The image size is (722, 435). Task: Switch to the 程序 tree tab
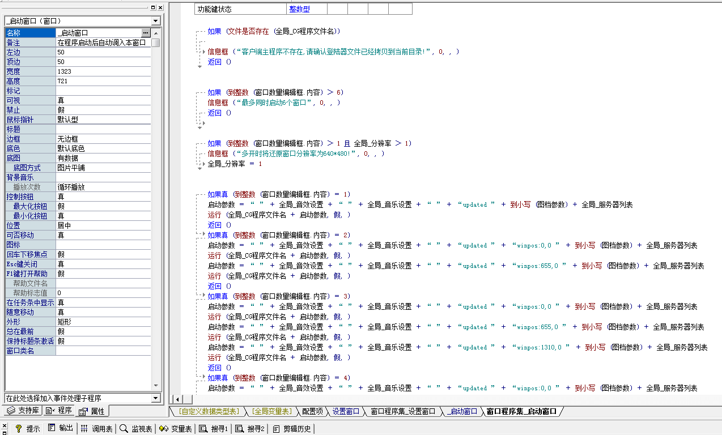pos(59,410)
